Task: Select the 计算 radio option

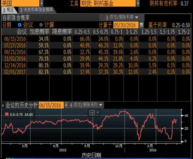Action: [41, 25]
